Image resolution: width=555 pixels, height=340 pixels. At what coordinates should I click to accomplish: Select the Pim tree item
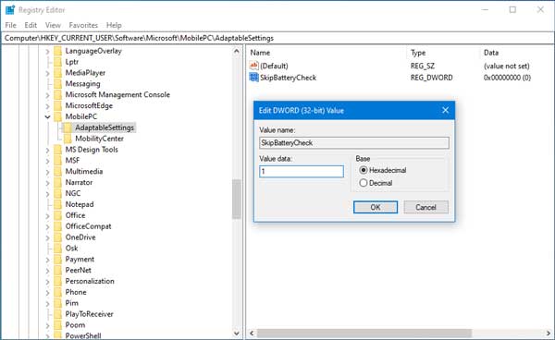(x=72, y=303)
